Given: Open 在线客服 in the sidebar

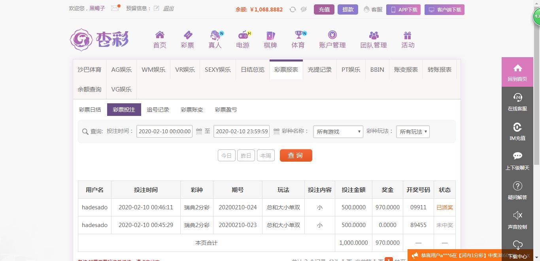Looking at the screenshot, I should [517, 102].
